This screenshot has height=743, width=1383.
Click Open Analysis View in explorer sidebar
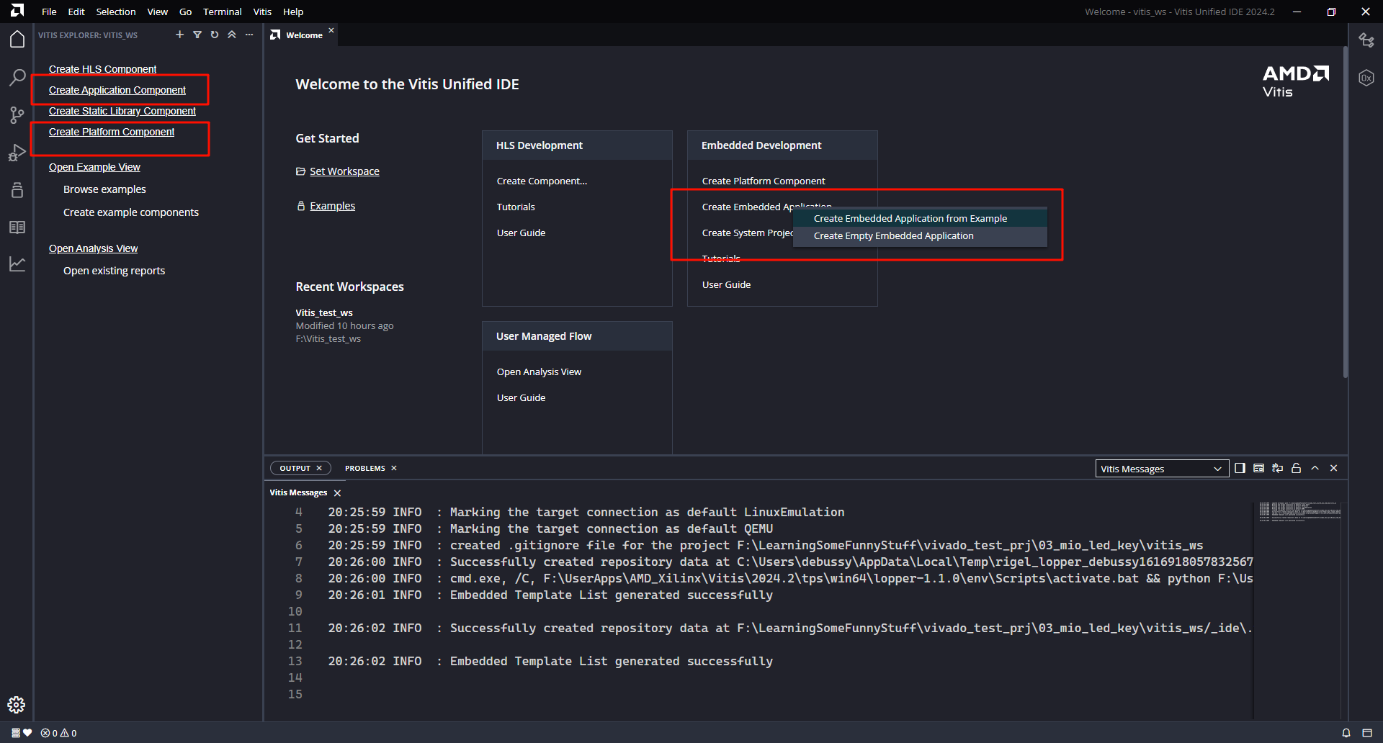click(93, 248)
